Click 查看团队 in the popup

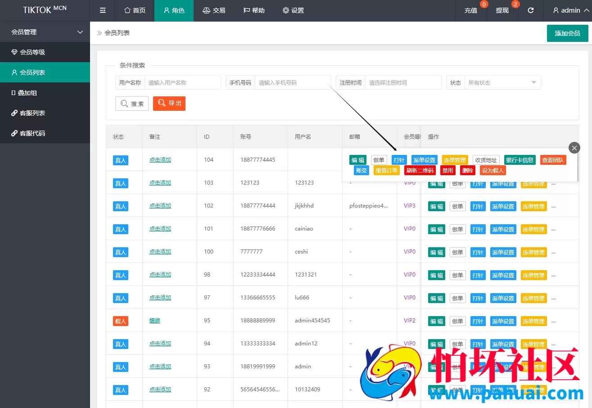(x=553, y=160)
